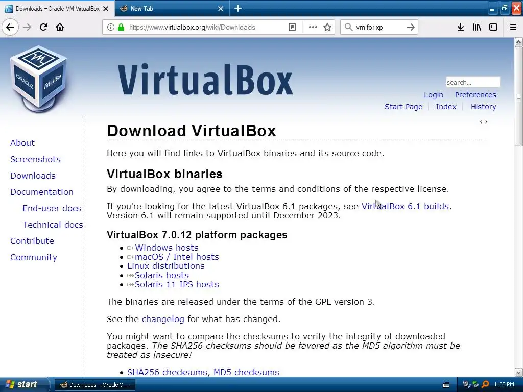Open the Index link
This screenshot has width=523, height=392.
coord(446,107)
